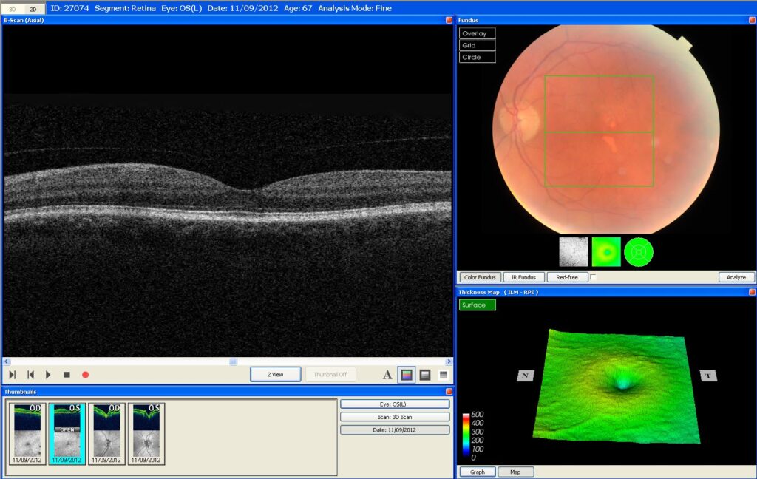Switch to the 2D tab
757x479 pixels.
(33, 9)
